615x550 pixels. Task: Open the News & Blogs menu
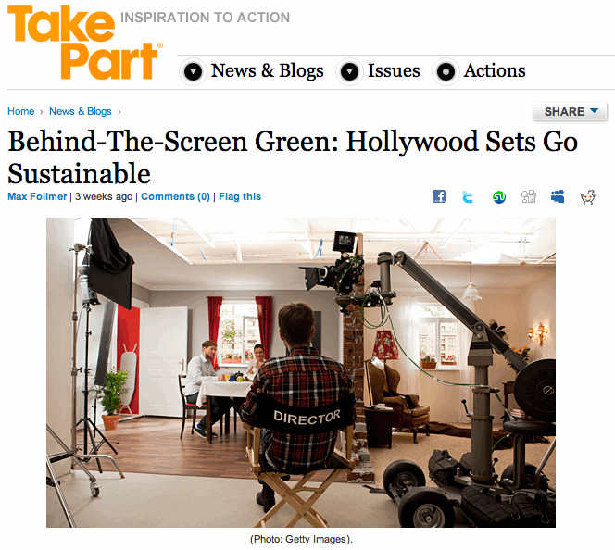pyautogui.click(x=268, y=71)
